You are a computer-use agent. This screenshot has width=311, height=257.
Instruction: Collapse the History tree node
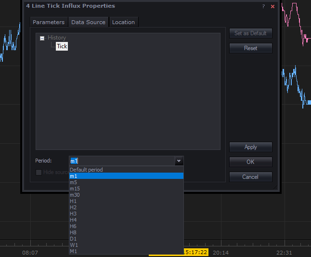[42, 38]
